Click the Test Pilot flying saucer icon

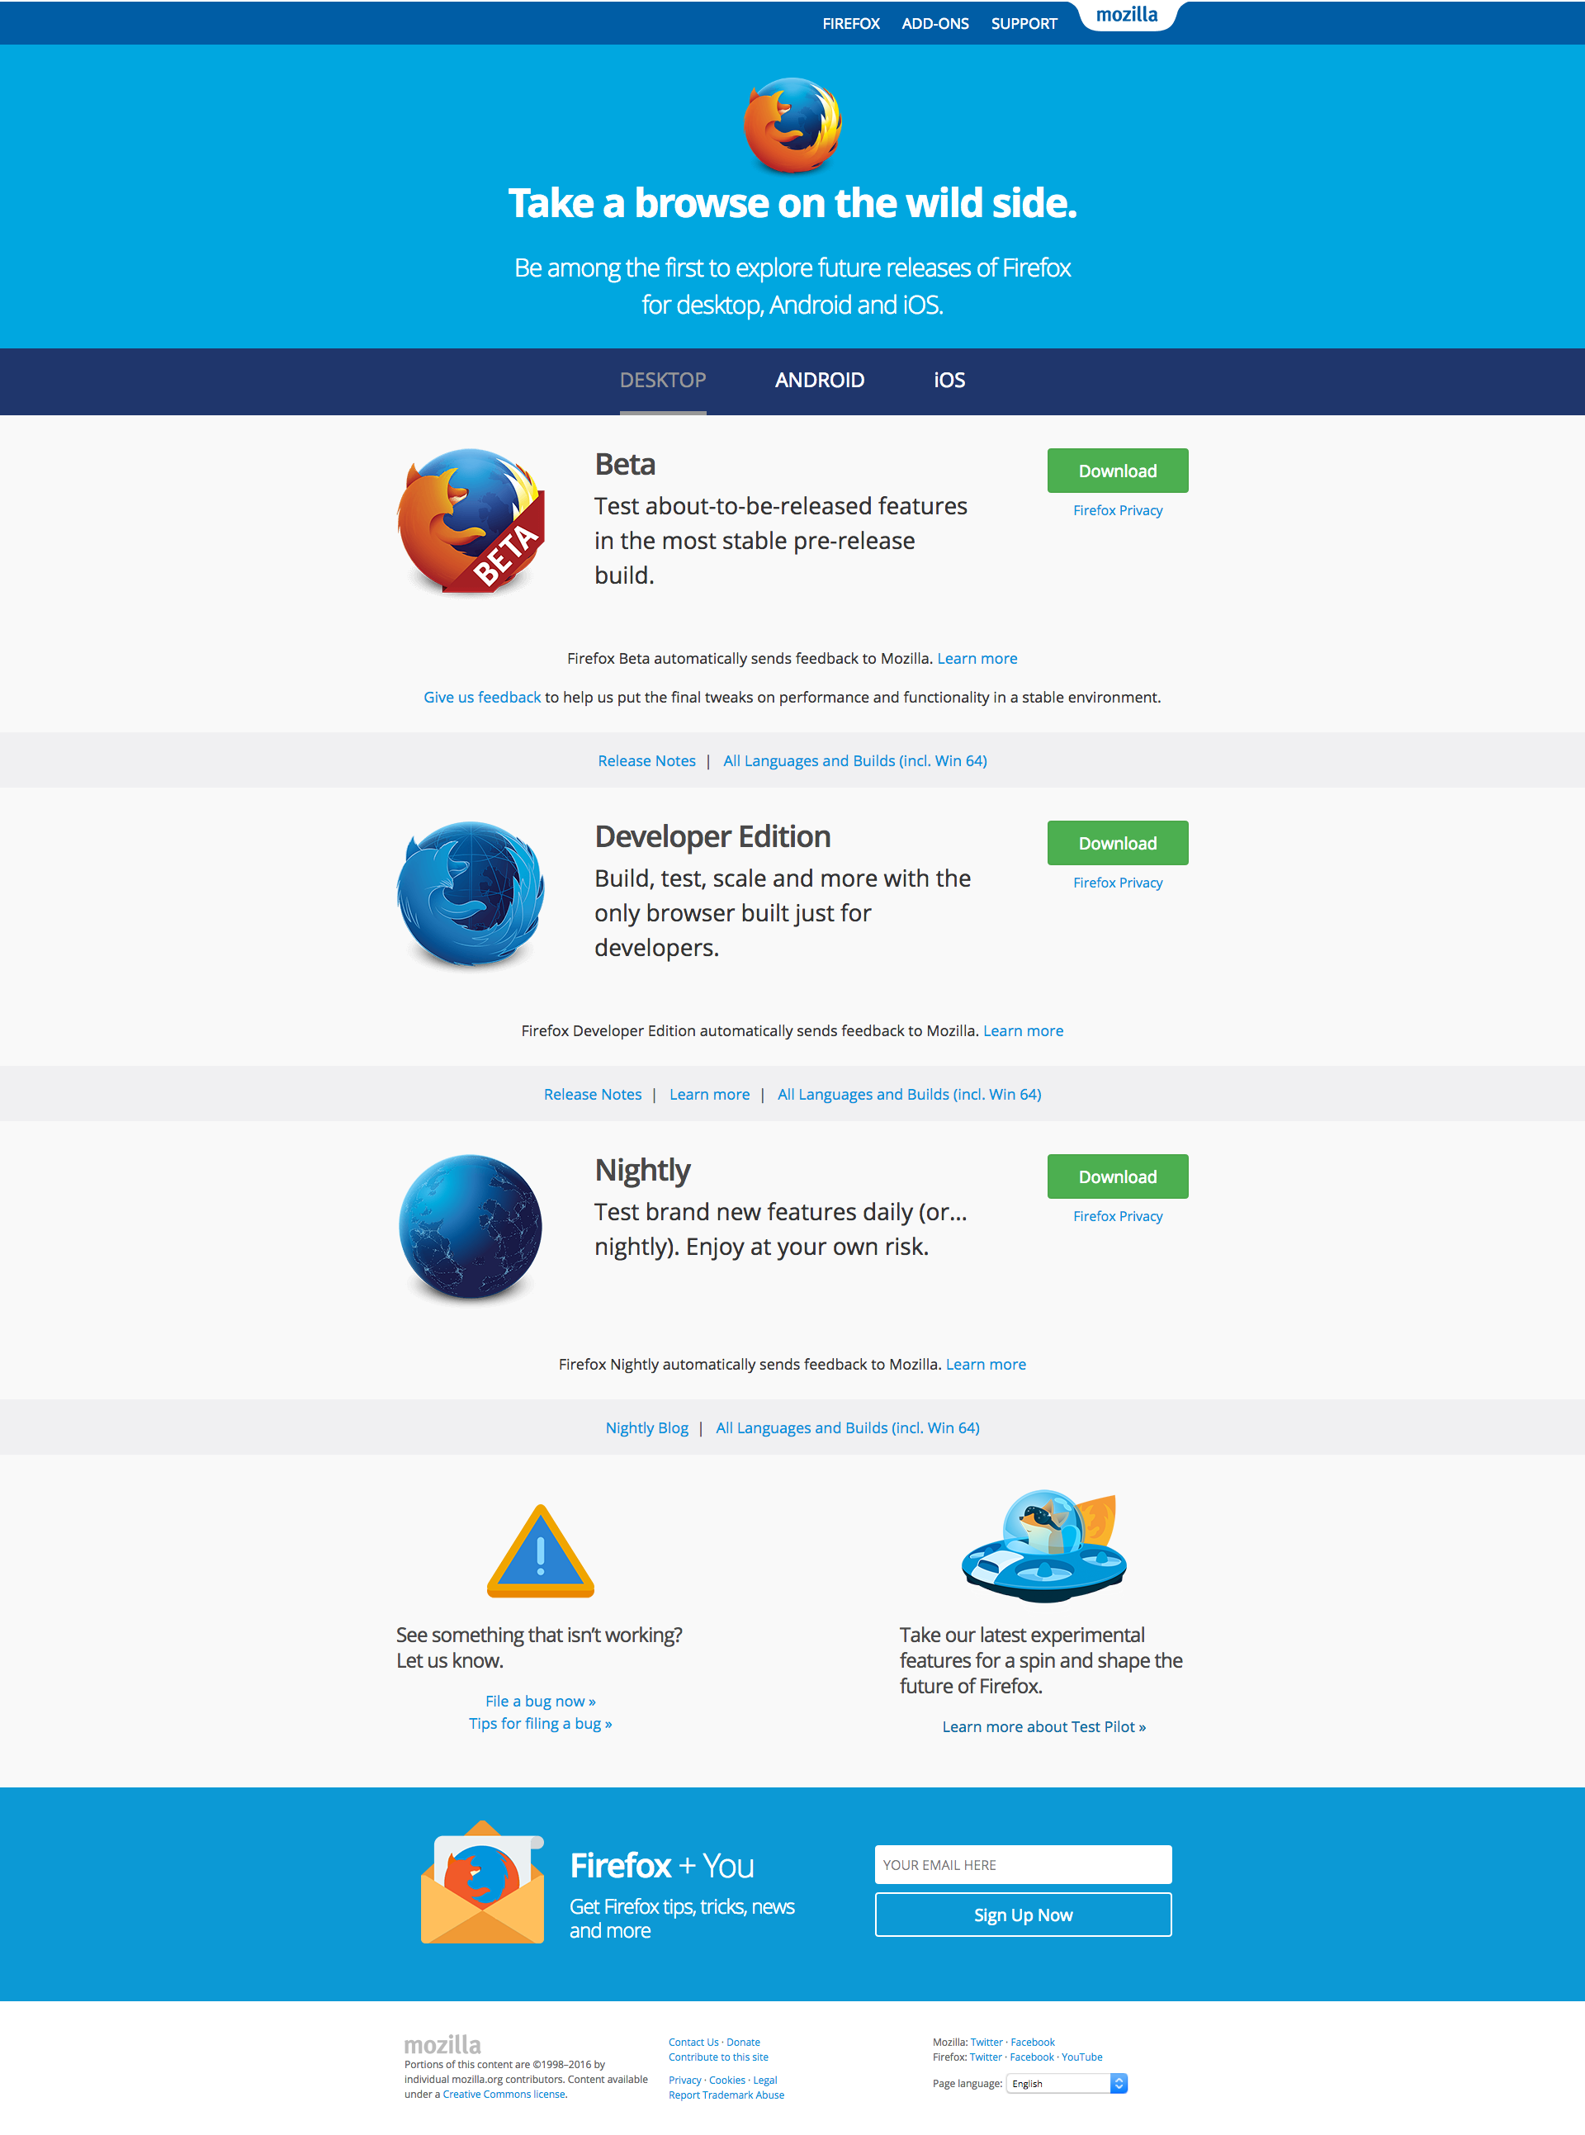pos(1044,1546)
